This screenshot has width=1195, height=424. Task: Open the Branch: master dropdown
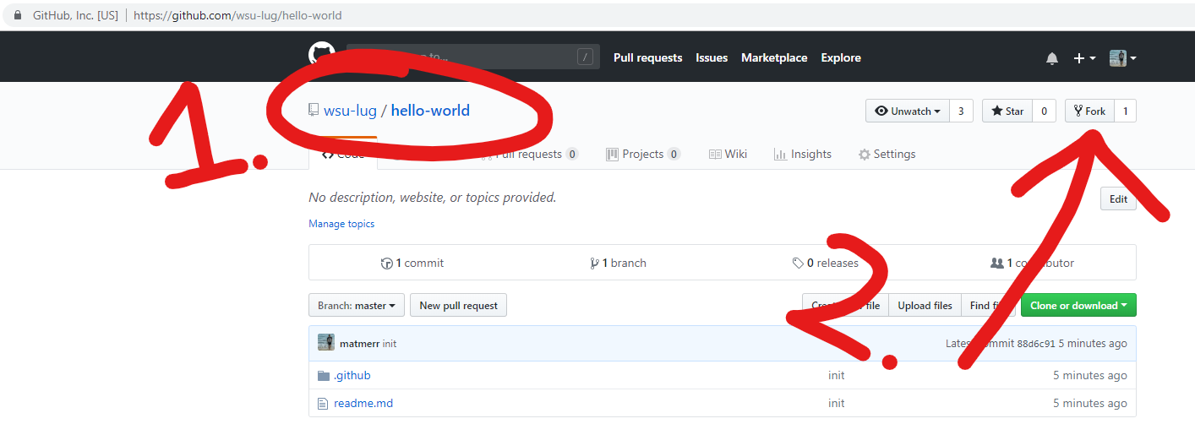click(357, 305)
